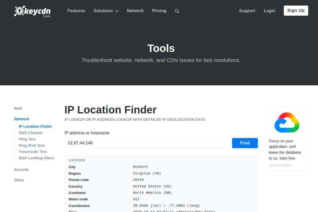Open the site search magnifier icon

point(177,11)
